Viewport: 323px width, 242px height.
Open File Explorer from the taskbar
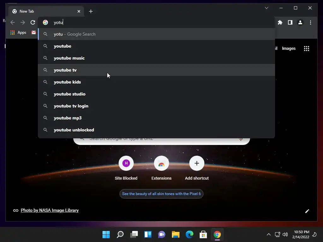click(176, 234)
